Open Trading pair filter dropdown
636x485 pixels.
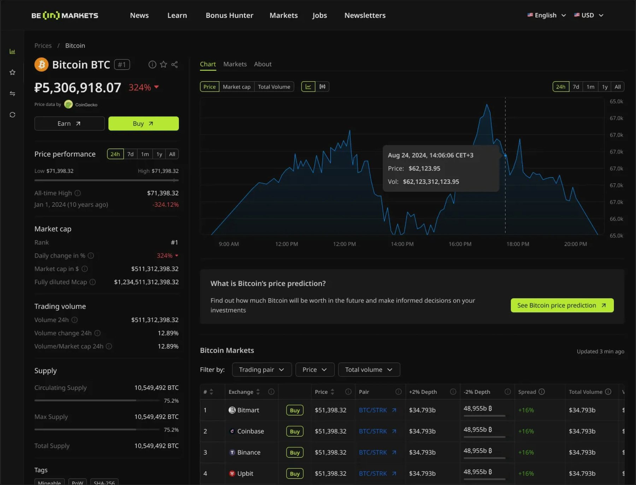coord(262,369)
